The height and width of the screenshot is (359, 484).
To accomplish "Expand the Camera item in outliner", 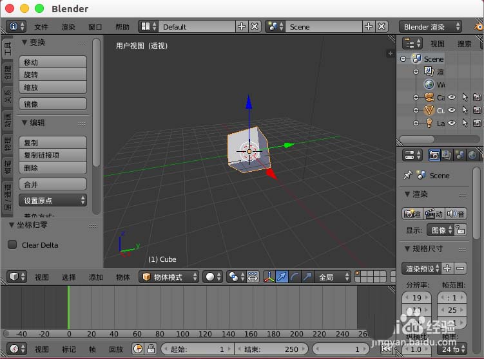I will pos(416,97).
